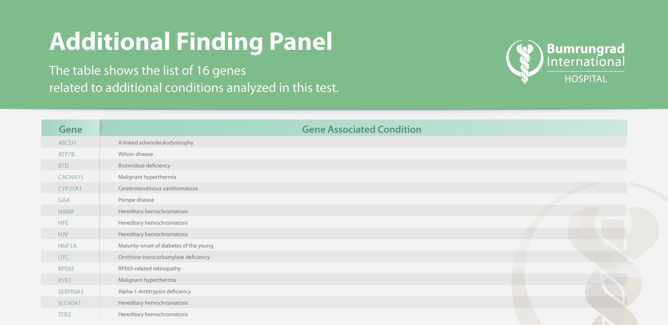Click the Bumrungrad International Hospital name text
Screen dimensions: 668x325
point(586,62)
